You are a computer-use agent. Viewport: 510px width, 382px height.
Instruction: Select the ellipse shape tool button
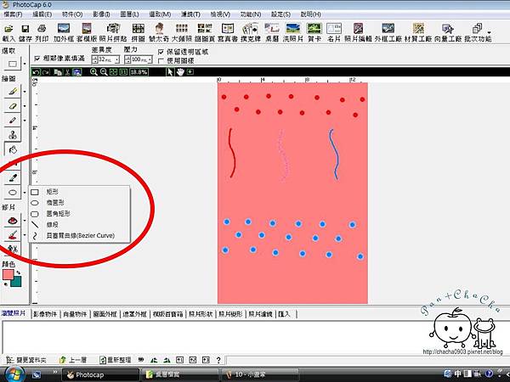pyautogui.click(x=13, y=193)
